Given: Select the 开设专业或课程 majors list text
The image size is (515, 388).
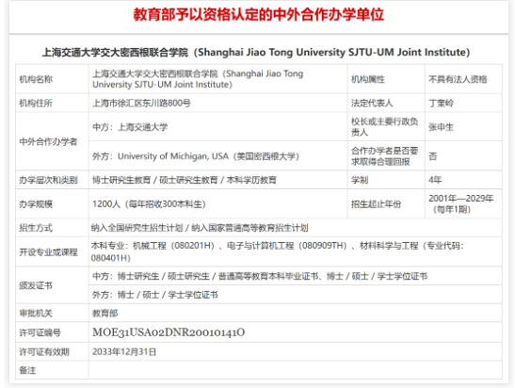Looking at the screenshot, I should coord(277,251).
